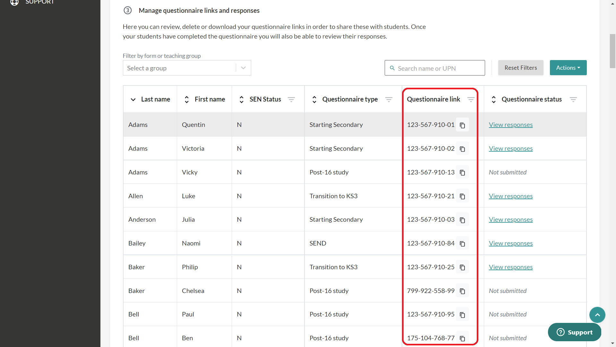Open Questionnaire type filter icon
This screenshot has height=347, width=616.
coord(389,100)
